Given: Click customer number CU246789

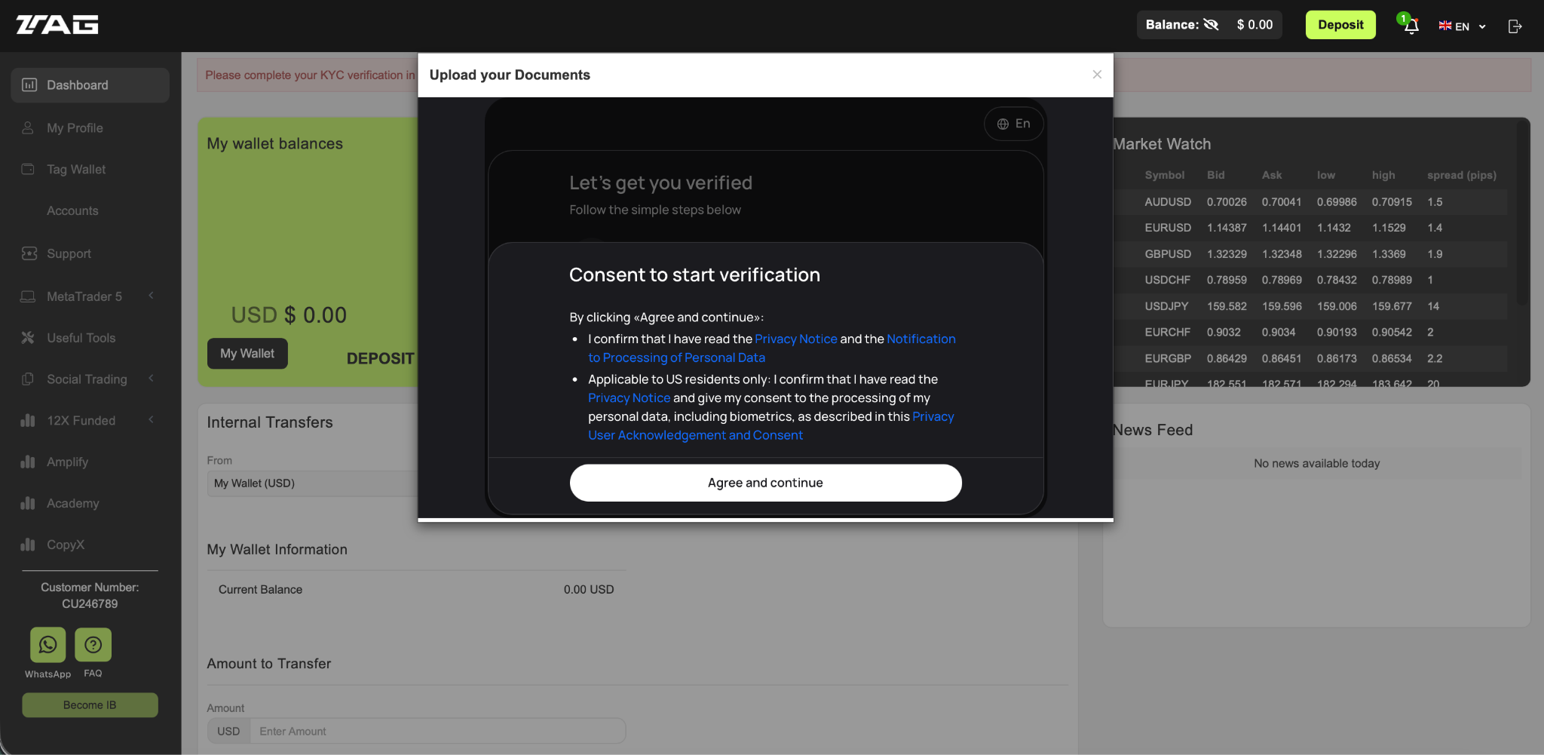Looking at the screenshot, I should click(90, 604).
